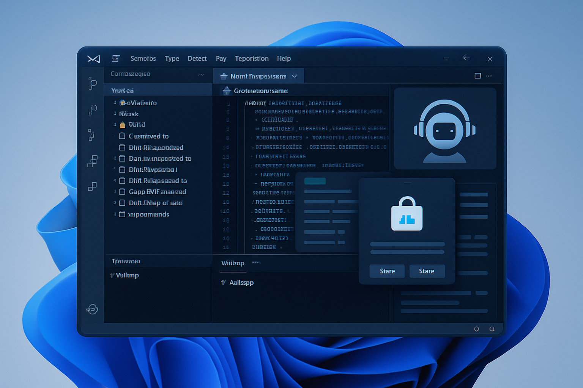Open the ellipsis menu in the Comzezeqiso header

(201, 75)
